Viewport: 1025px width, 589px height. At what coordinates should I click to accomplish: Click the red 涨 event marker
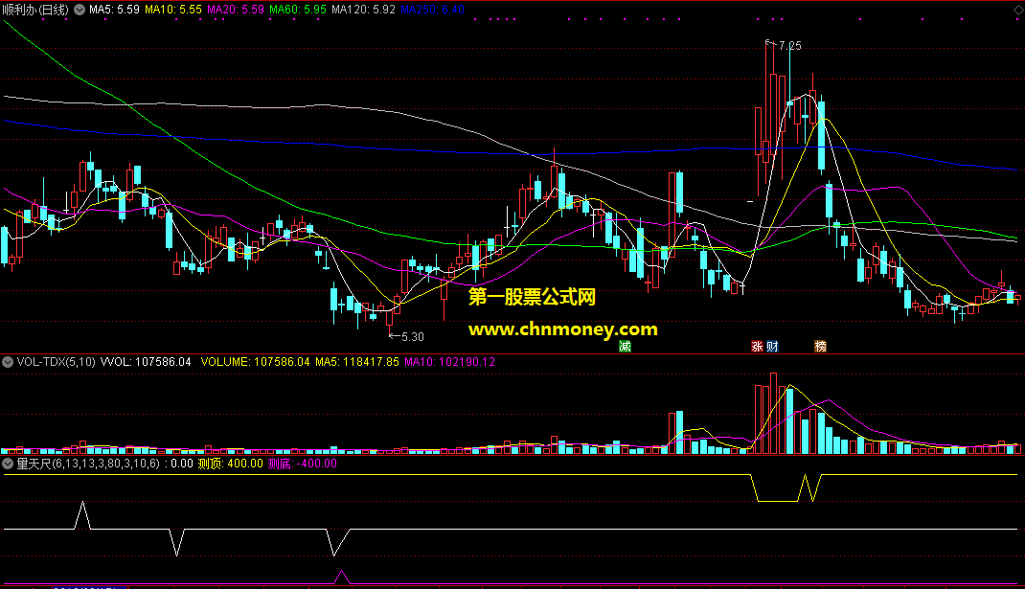click(x=757, y=347)
